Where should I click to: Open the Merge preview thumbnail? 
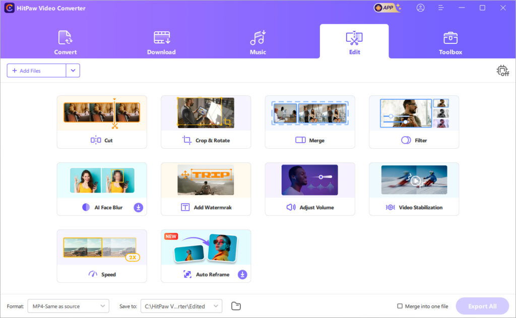310,113
